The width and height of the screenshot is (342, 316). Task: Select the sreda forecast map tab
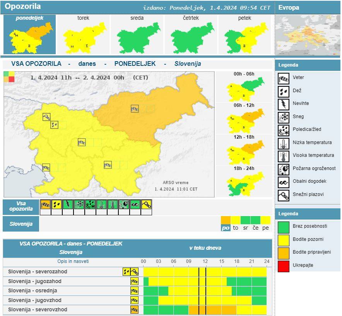coord(137,35)
